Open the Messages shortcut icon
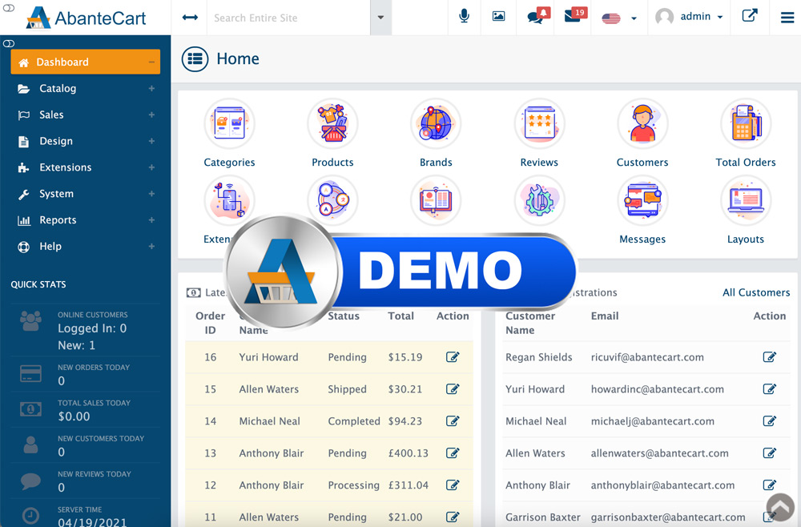This screenshot has height=527, width=801. click(642, 200)
